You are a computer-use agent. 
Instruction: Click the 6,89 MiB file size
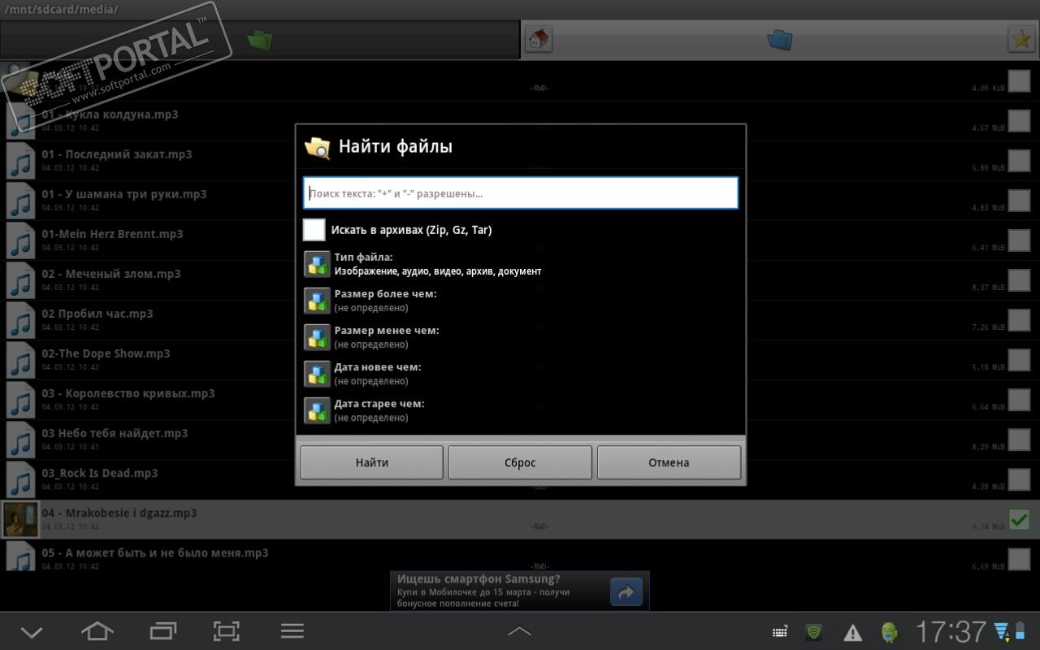point(988,167)
